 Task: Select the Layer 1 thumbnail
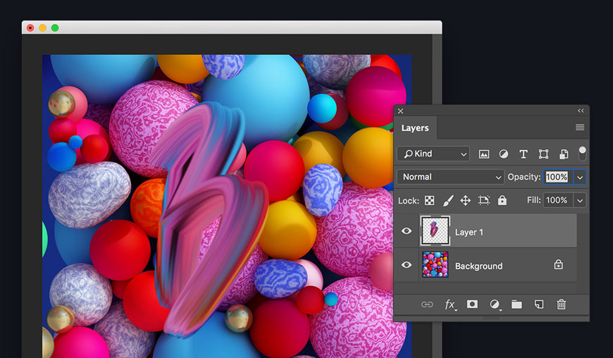[435, 230]
